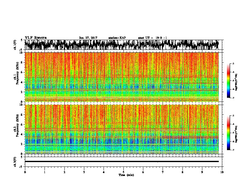The height and width of the screenshot is (193, 250).
Task: Click the time axis tick label "9"
Action: [x=202, y=172]
